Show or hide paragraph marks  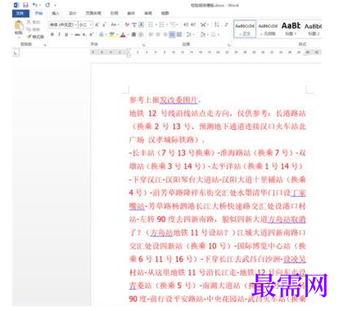tap(226, 24)
